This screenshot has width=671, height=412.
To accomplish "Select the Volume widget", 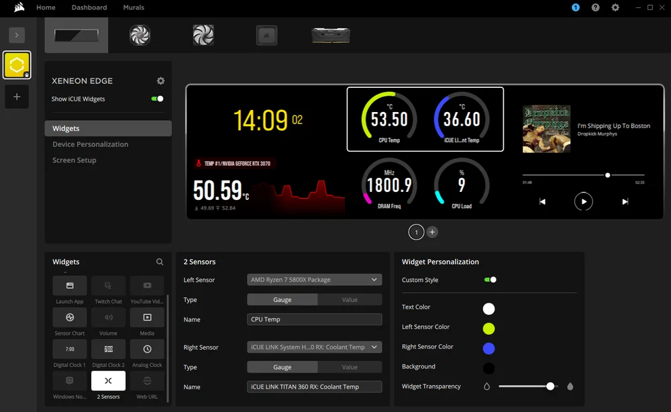I will 108,317.
